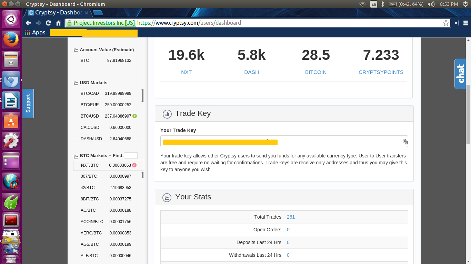Screen dimensions: 471x264
Task: Click the browser forward arrow
Action: [x=39, y=23]
